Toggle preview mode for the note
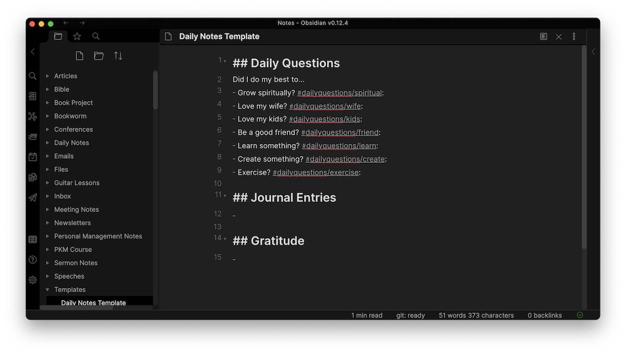626x354 pixels. coord(544,37)
